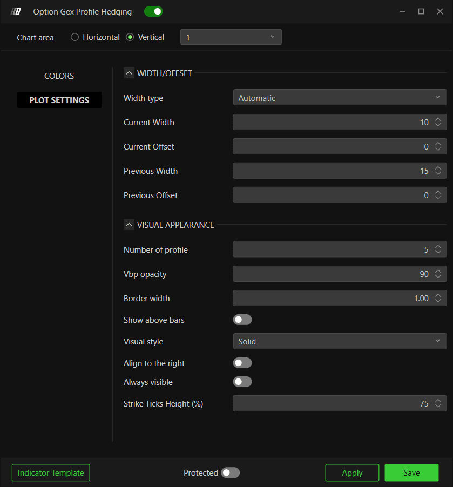Increase Number of profile with up arrow
Viewport: 453px width, 487px height.
(x=438, y=246)
